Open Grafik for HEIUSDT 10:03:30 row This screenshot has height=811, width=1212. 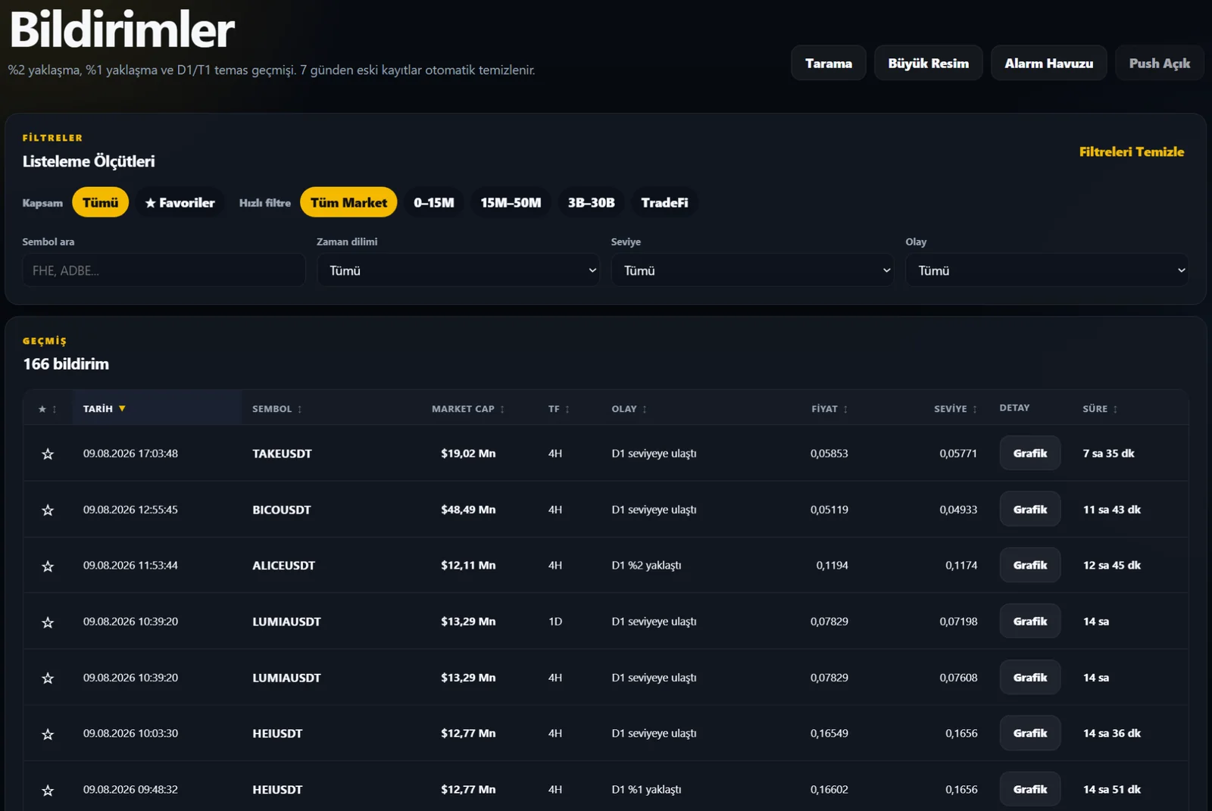pyautogui.click(x=1030, y=733)
